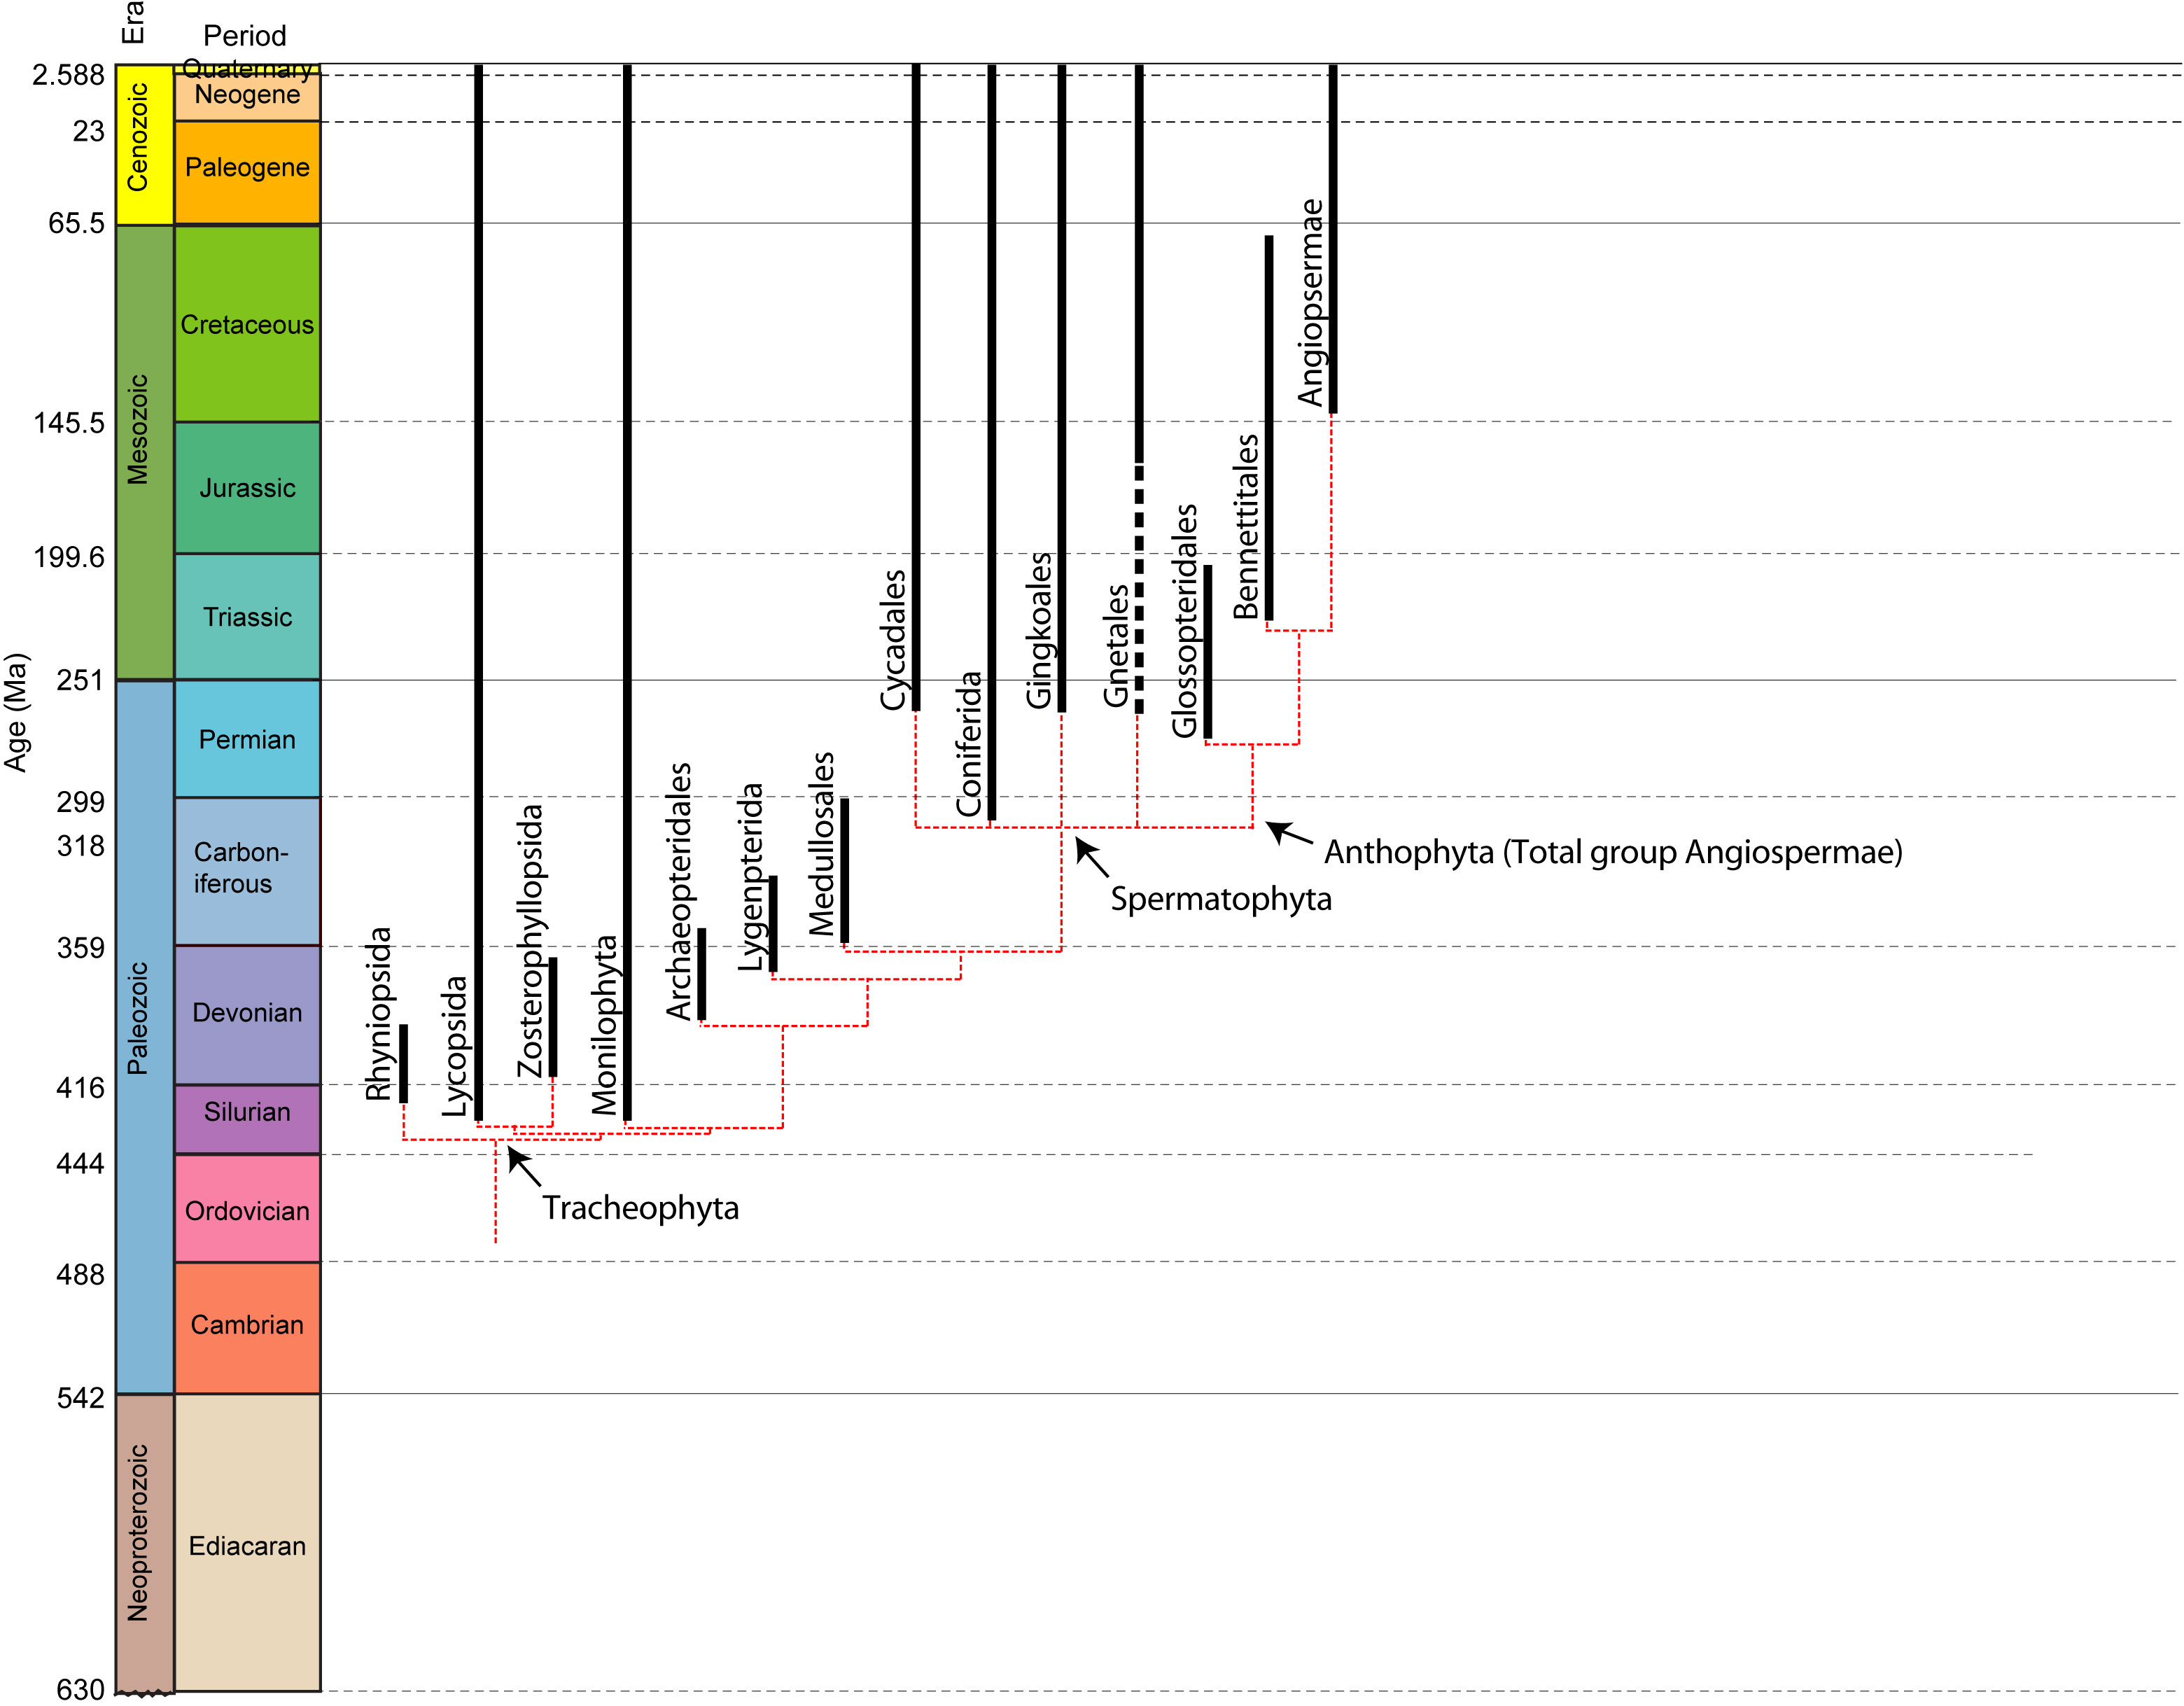Click the Bennettitales label text
The width and height of the screenshot is (2184, 1706).
(x=1245, y=527)
